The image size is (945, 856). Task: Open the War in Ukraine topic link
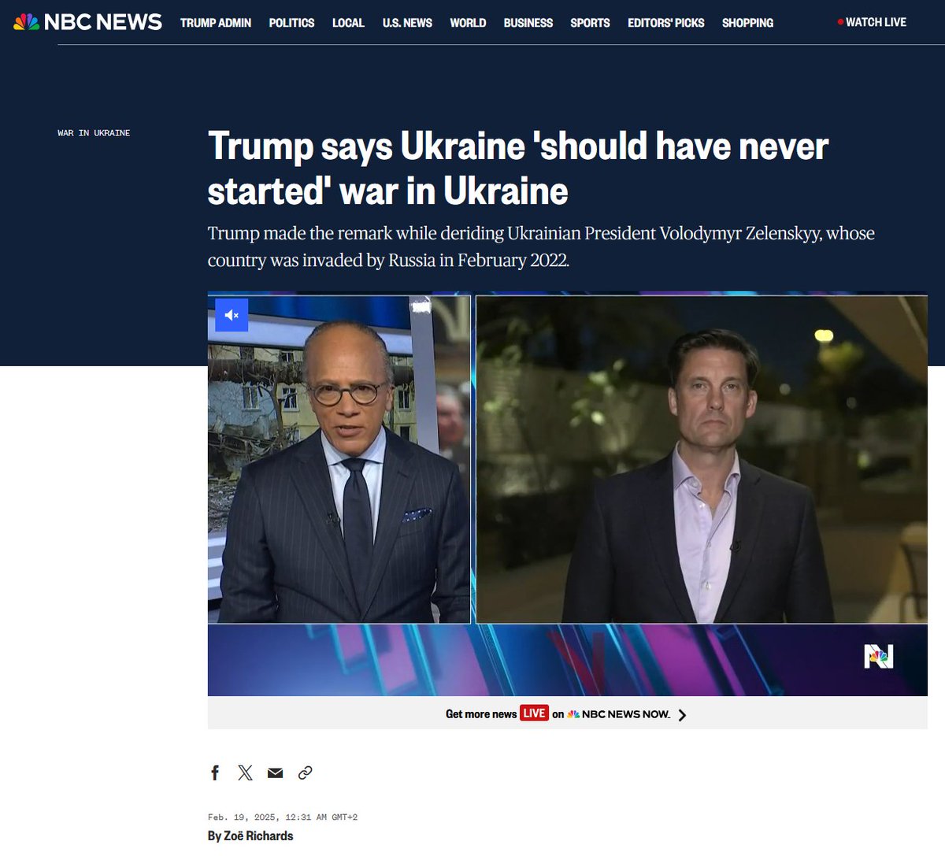click(94, 133)
